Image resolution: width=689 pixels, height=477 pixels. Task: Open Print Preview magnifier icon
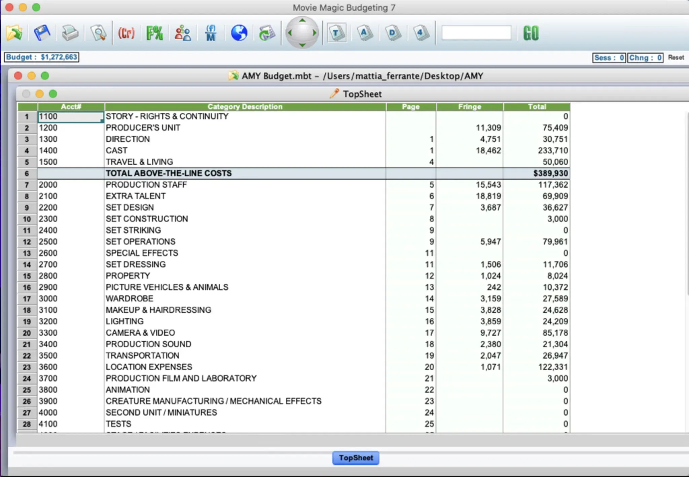(x=98, y=33)
